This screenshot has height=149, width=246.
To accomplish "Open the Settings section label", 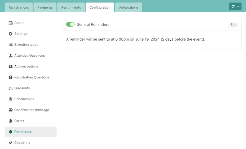I will (x=21, y=34).
